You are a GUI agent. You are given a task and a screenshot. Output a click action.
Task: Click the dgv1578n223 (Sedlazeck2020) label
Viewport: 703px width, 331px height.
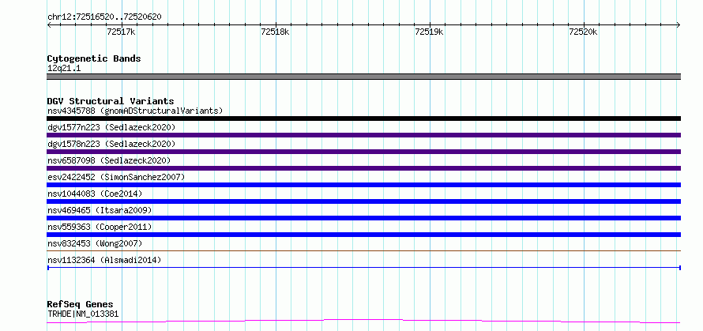(x=111, y=144)
